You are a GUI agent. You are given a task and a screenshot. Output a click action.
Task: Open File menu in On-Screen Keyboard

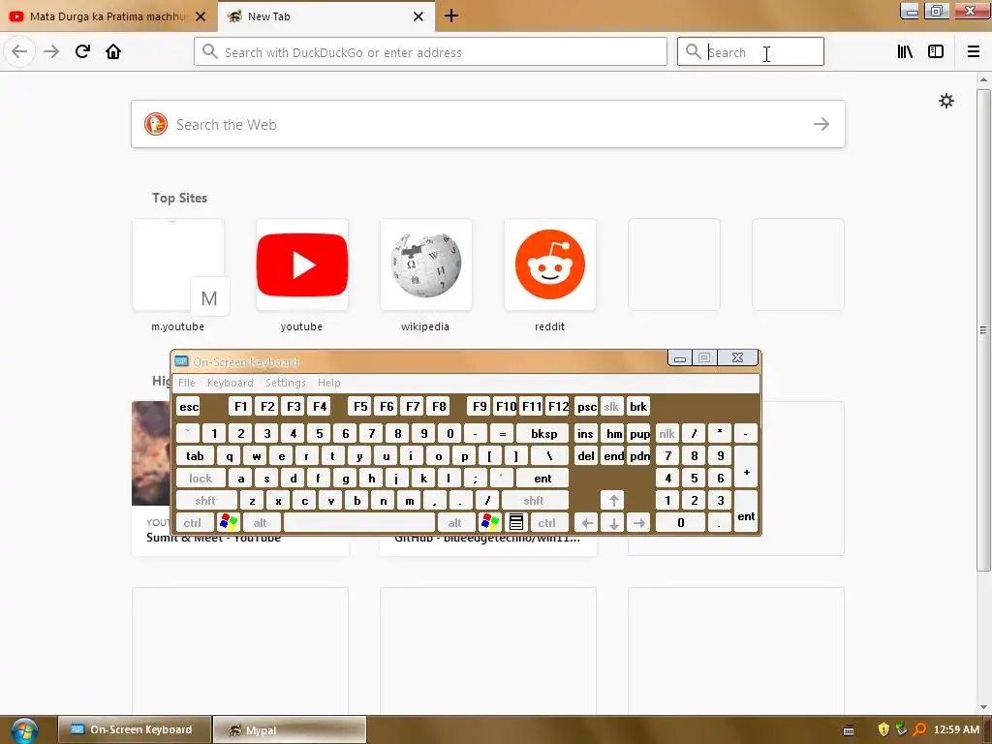[187, 383]
